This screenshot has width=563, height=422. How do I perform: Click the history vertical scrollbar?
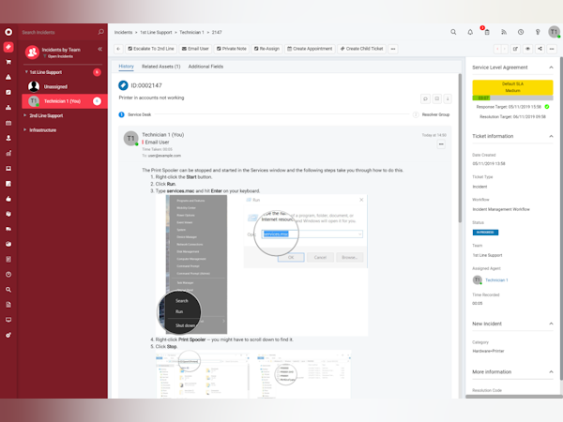[x=460, y=148]
